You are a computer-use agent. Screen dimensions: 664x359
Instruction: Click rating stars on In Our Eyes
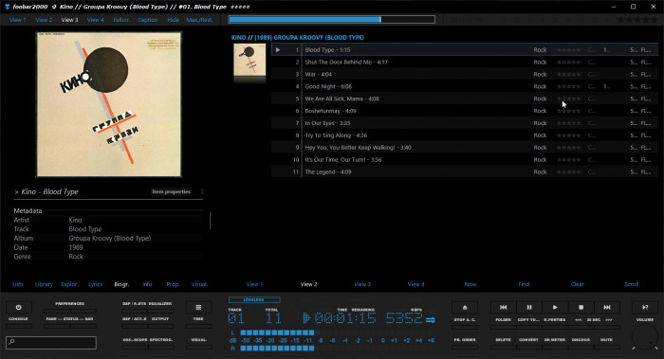coord(568,123)
